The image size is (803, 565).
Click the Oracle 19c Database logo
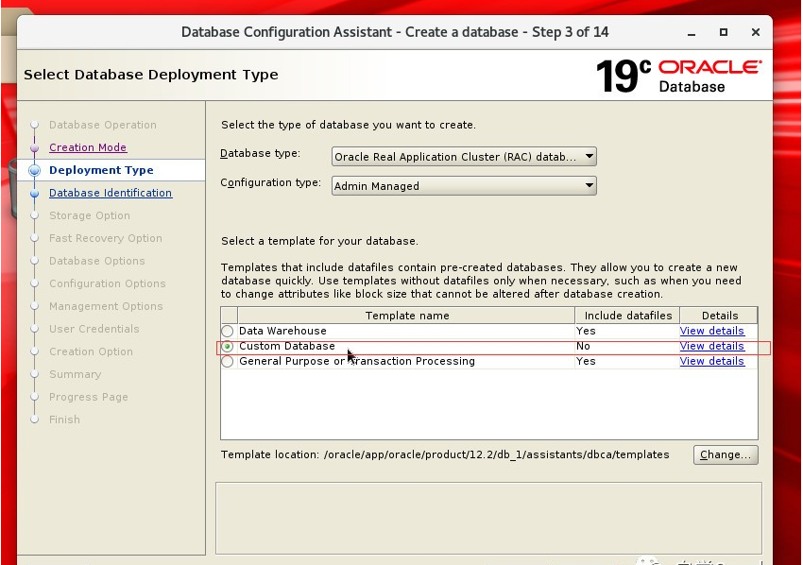[677, 76]
